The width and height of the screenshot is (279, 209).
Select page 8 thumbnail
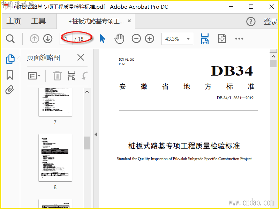point(55,158)
